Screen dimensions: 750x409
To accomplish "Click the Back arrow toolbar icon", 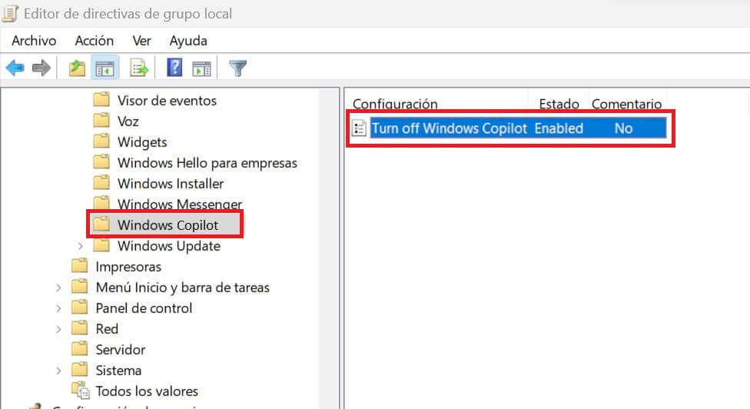I will tap(15, 68).
